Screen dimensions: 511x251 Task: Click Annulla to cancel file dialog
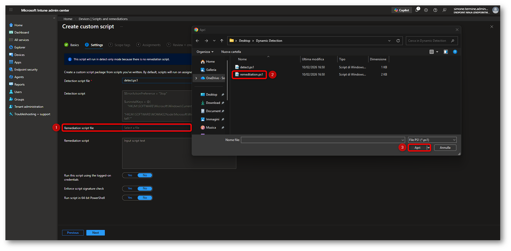(x=445, y=148)
